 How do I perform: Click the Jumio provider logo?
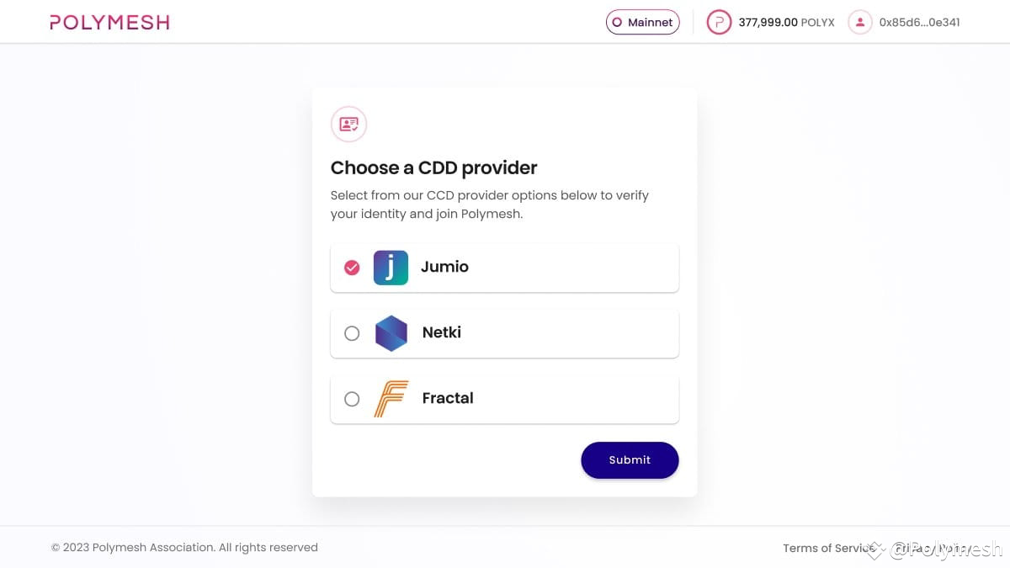[x=391, y=268]
